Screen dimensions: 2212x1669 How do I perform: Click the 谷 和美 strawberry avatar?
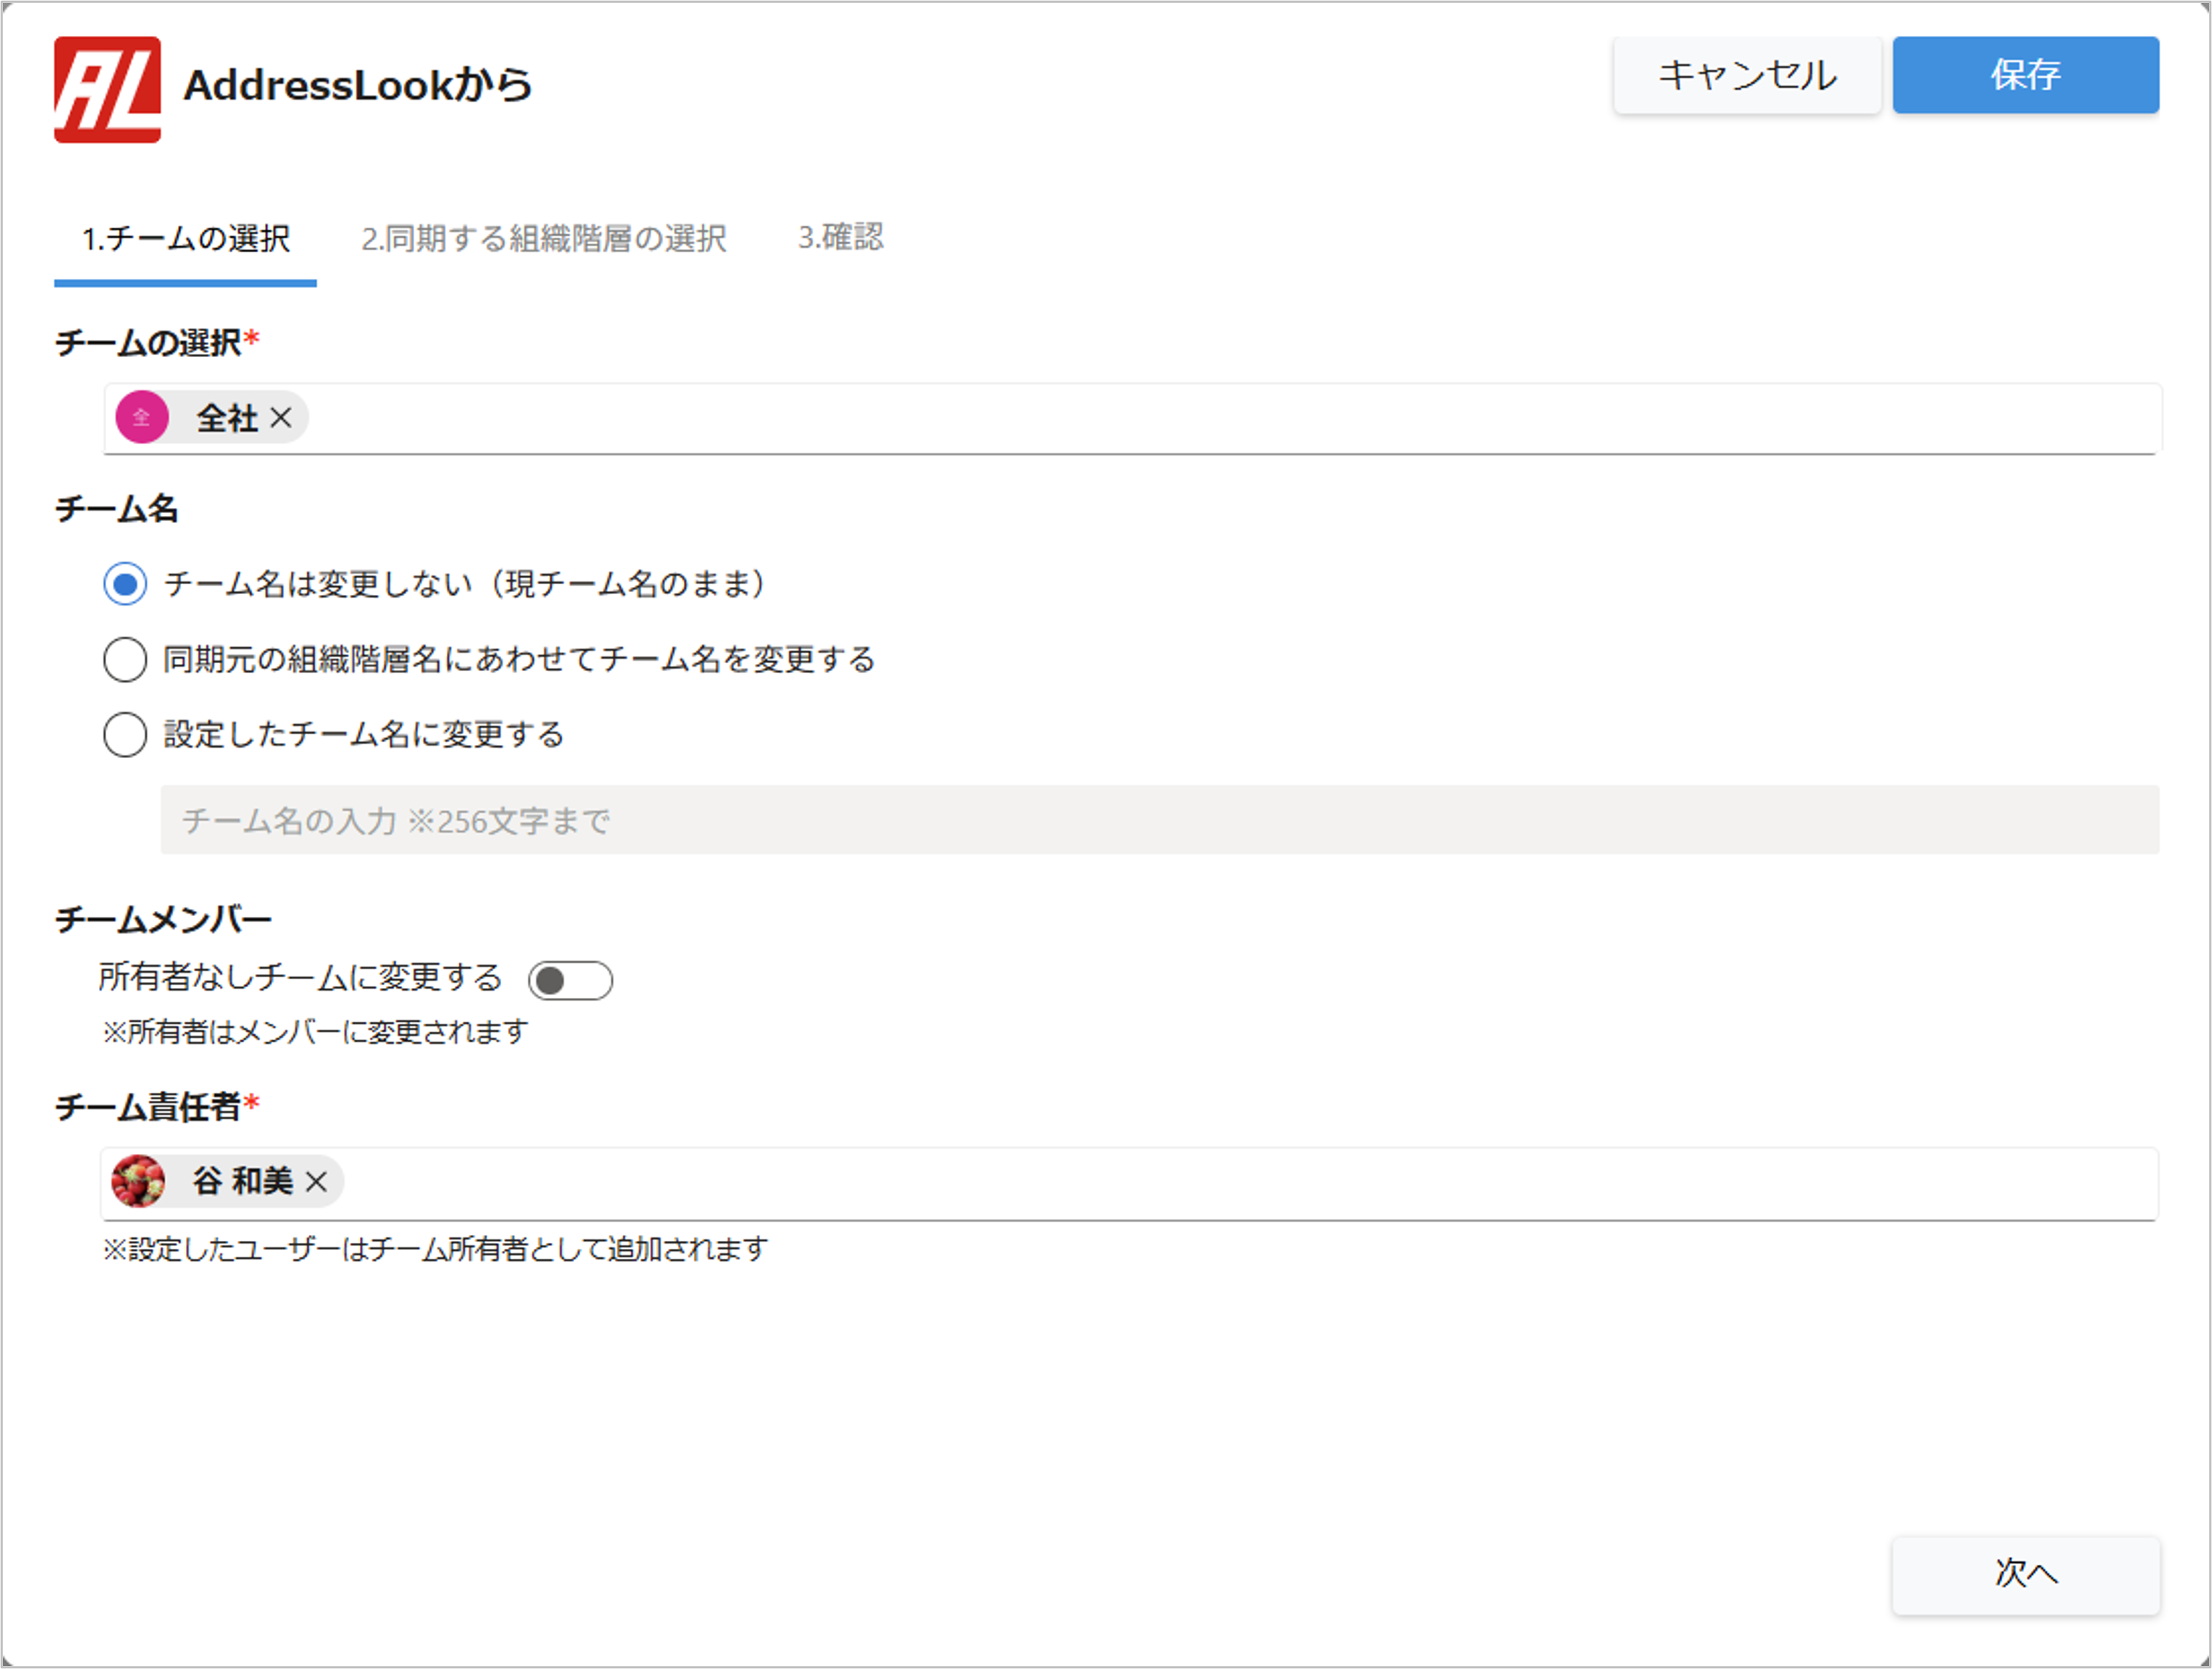138,1182
